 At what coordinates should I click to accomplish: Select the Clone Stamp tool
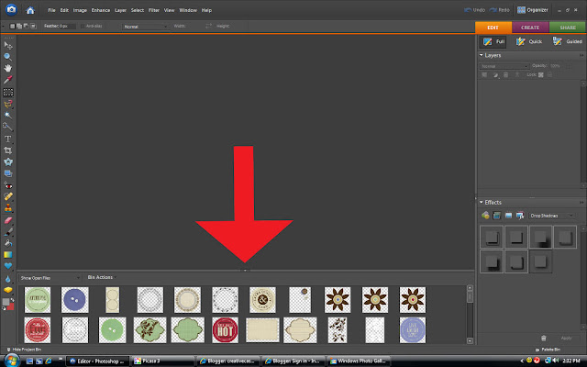tap(8, 208)
